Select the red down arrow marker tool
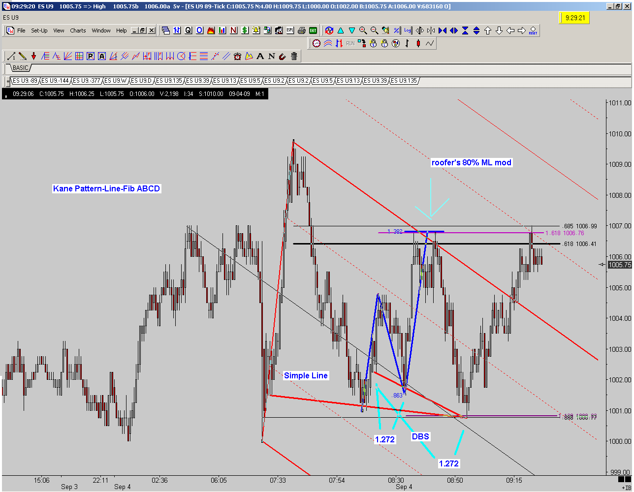This screenshot has width=634, height=492. coord(33,56)
